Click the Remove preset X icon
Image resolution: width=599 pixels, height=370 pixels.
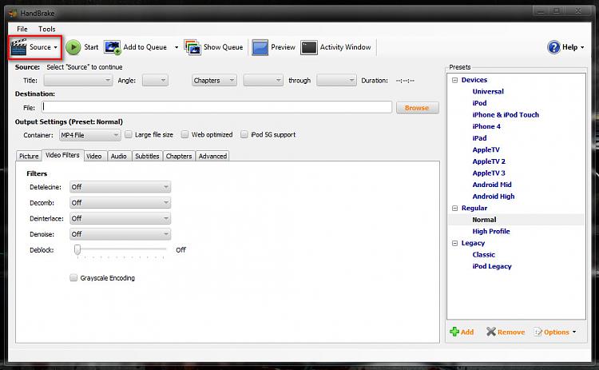pyautogui.click(x=491, y=332)
